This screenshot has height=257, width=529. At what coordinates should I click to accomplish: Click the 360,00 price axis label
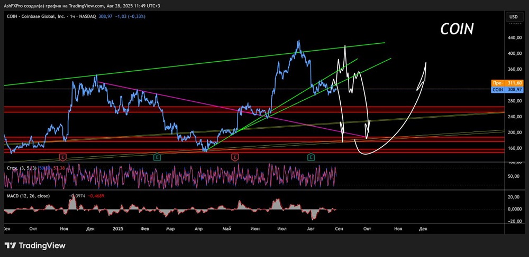515,69
